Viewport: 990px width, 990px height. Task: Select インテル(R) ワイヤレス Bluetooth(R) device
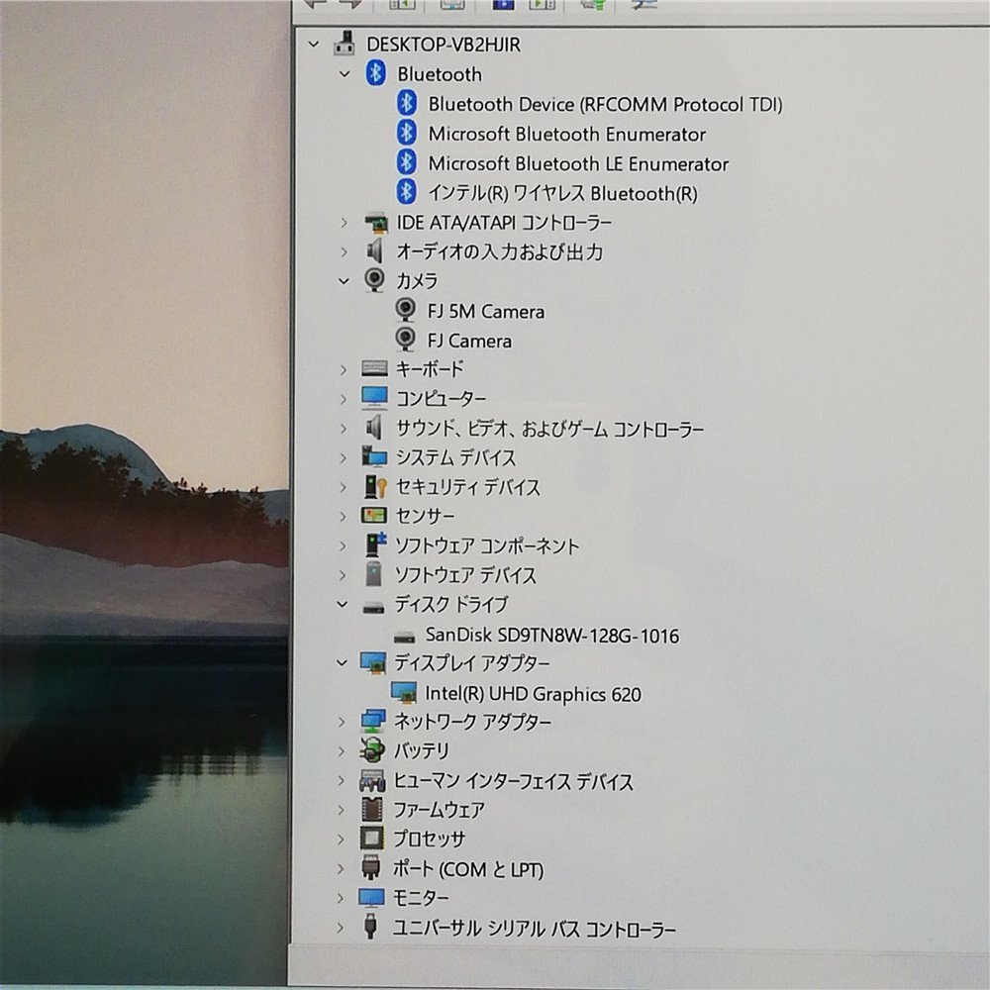pos(562,193)
